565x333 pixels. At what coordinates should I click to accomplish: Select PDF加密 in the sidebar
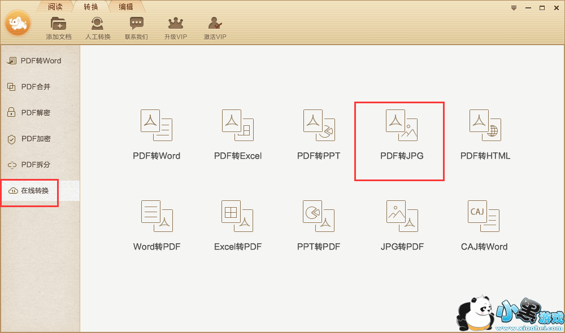[x=35, y=139]
